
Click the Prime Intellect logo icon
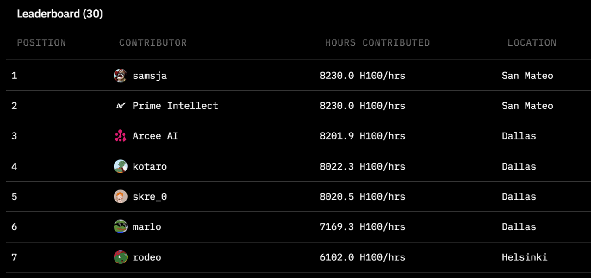coord(120,105)
